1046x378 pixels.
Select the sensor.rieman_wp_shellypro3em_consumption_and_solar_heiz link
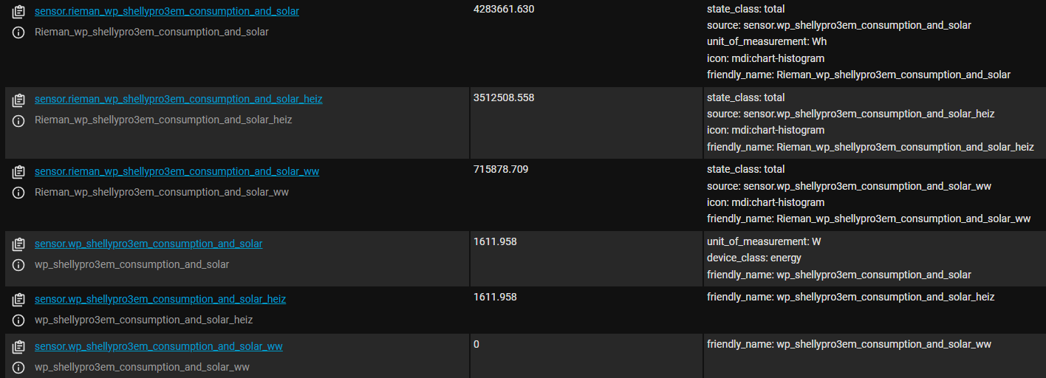pyautogui.click(x=178, y=99)
